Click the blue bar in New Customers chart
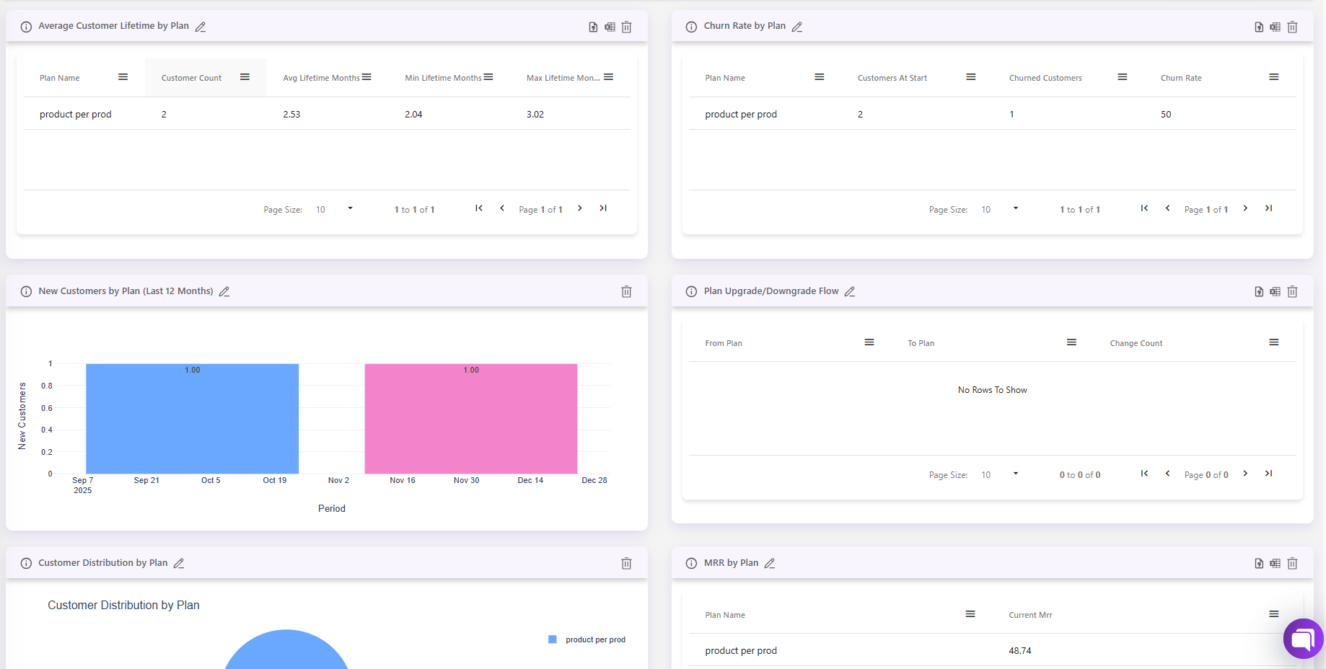 point(192,419)
